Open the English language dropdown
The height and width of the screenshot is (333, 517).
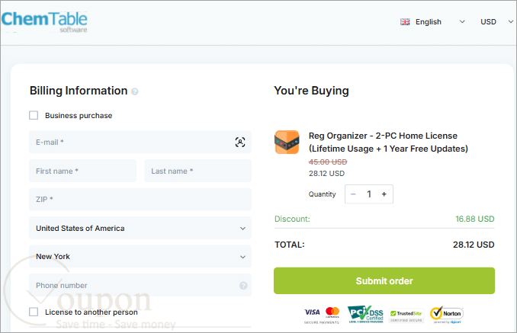(x=432, y=22)
